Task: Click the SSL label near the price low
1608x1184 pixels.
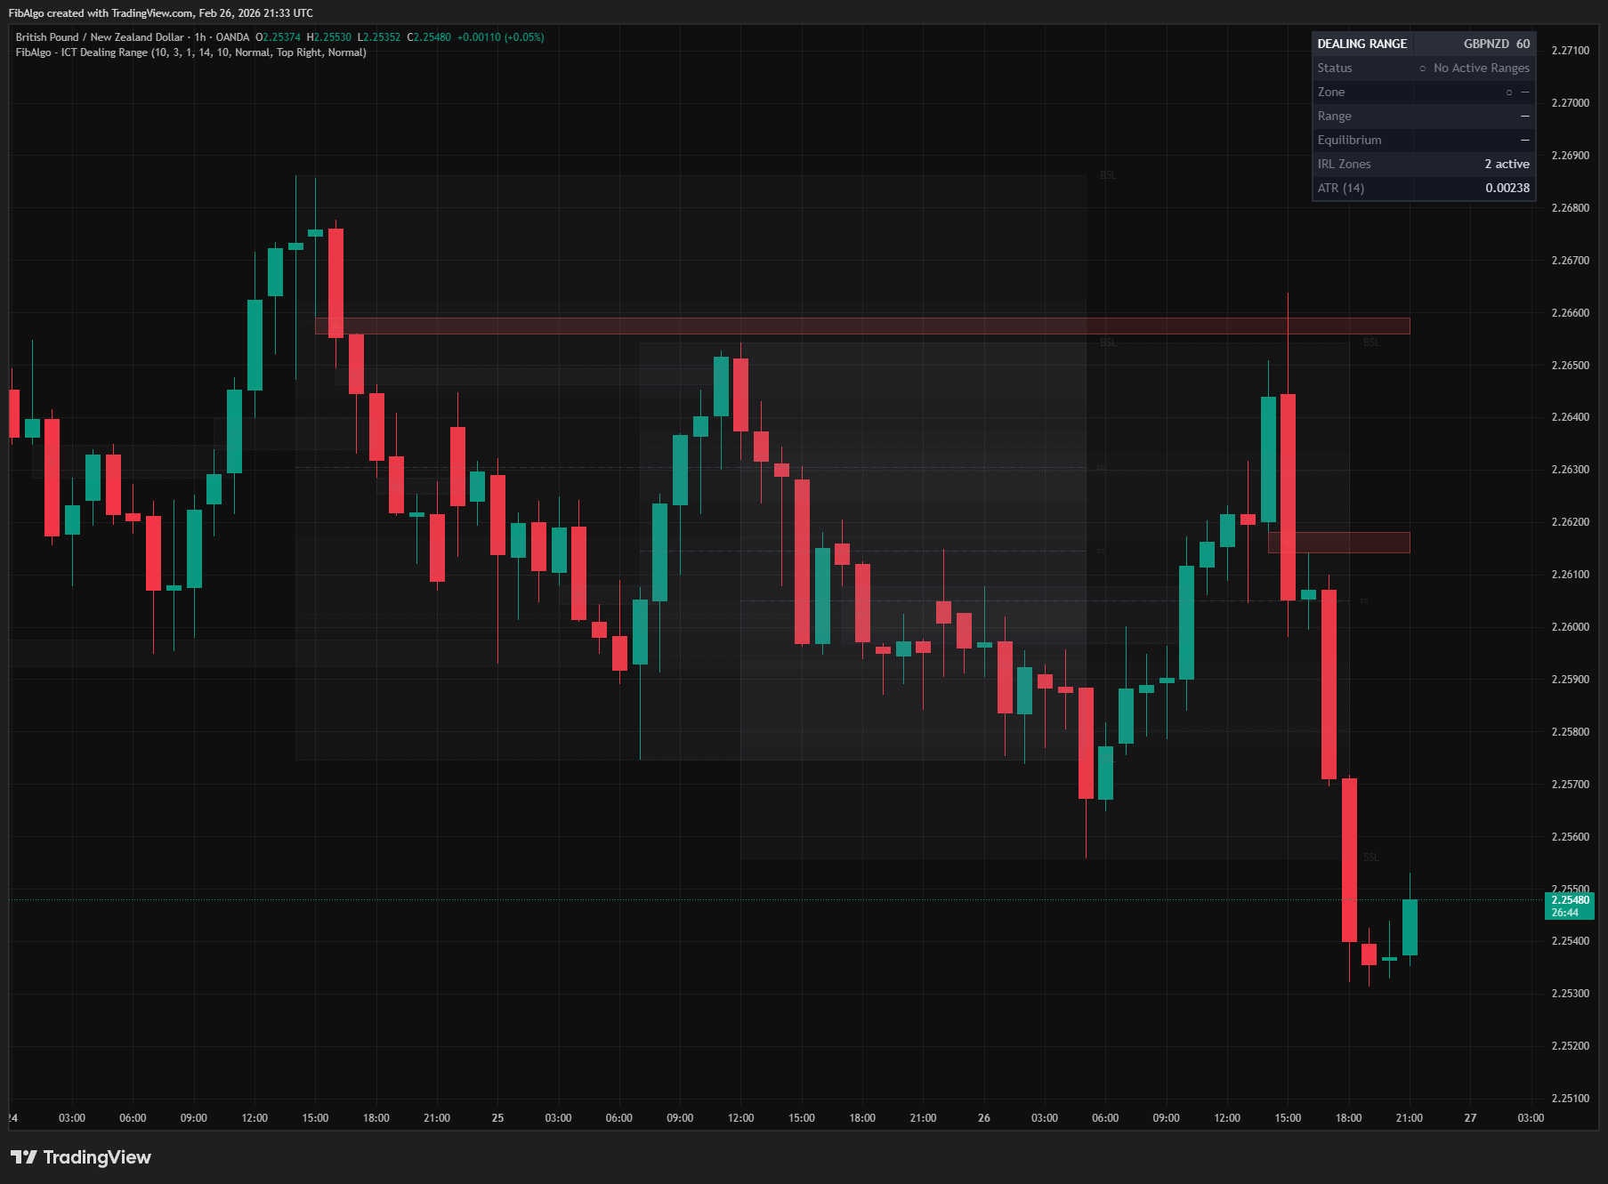Action: 1371,857
